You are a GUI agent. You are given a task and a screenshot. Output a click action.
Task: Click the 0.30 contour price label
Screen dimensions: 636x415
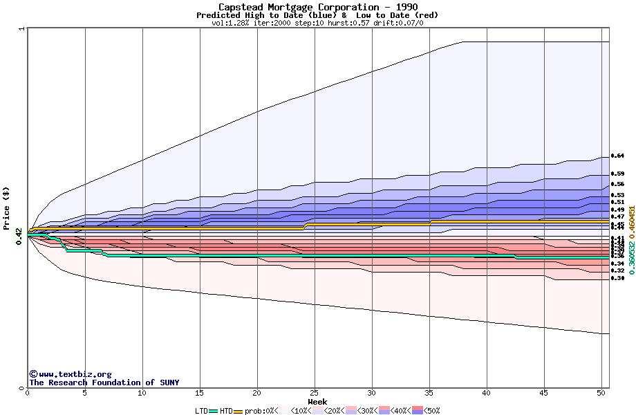pyautogui.click(x=618, y=278)
